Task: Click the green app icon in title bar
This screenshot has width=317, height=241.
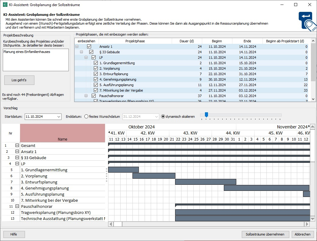Action: pyautogui.click(x=5, y=5)
